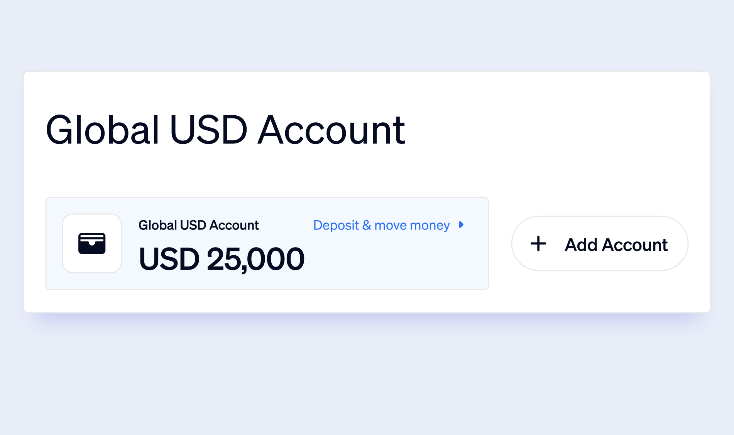Open the account actions via the chevron arrow
734x435 pixels.
click(462, 225)
